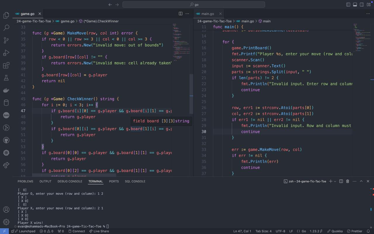The width and height of the screenshot is (374, 234).
Task: Expand the (*Game).CheckWinner breadcrumb
Action: click(101, 21)
